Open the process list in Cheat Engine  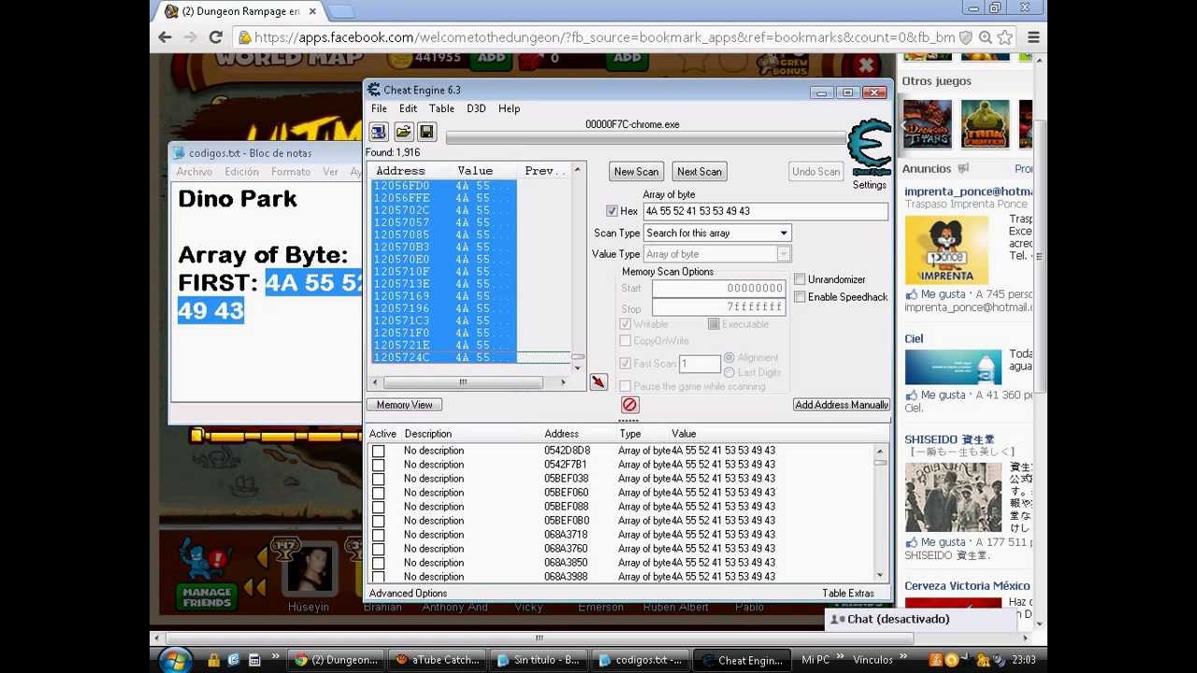(x=379, y=132)
